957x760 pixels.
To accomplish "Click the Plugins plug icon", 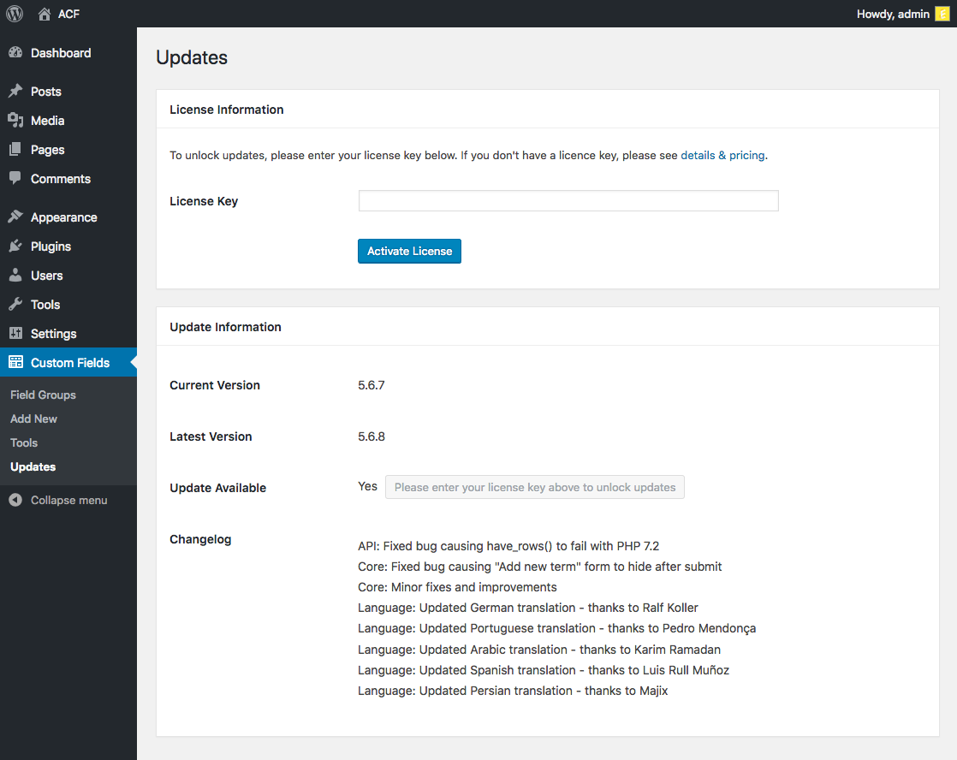I will (16, 246).
